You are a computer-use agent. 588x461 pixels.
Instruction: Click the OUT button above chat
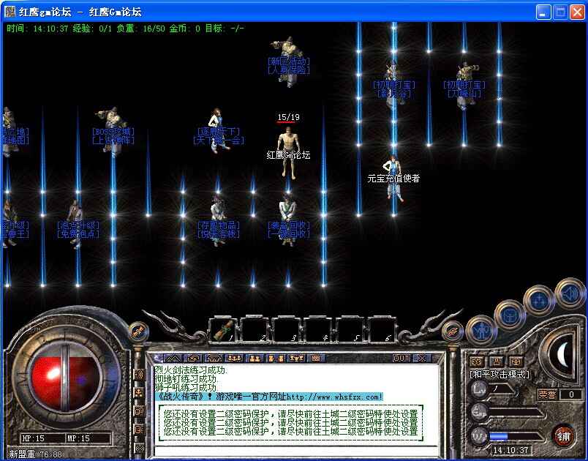tap(402, 359)
